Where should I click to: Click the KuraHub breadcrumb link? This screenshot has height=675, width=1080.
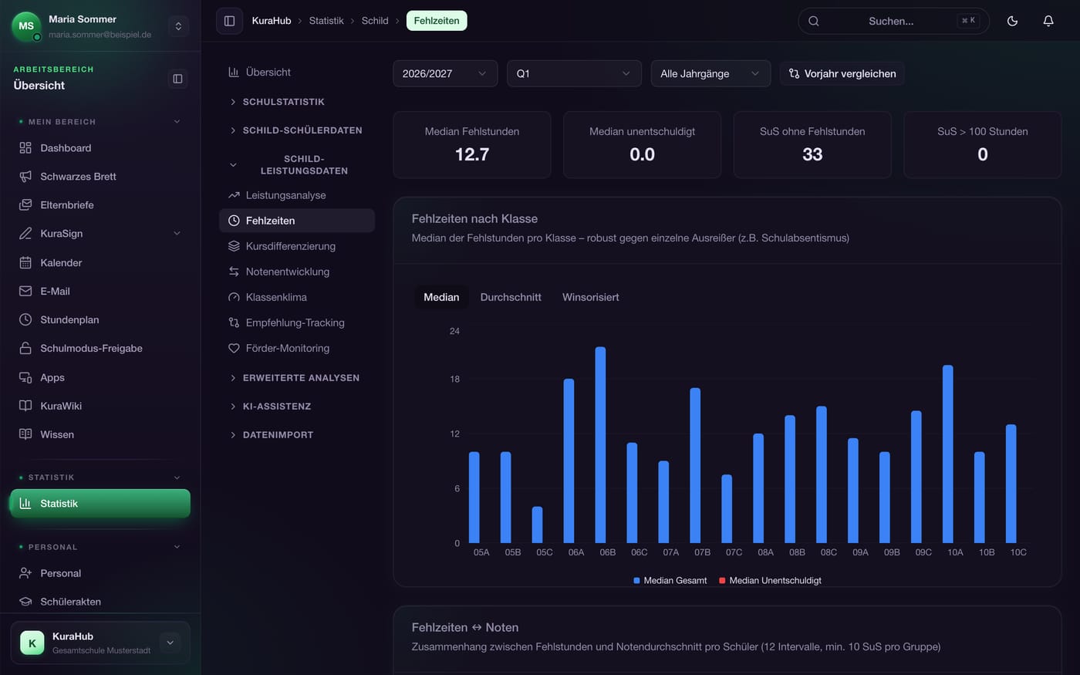coord(272,21)
